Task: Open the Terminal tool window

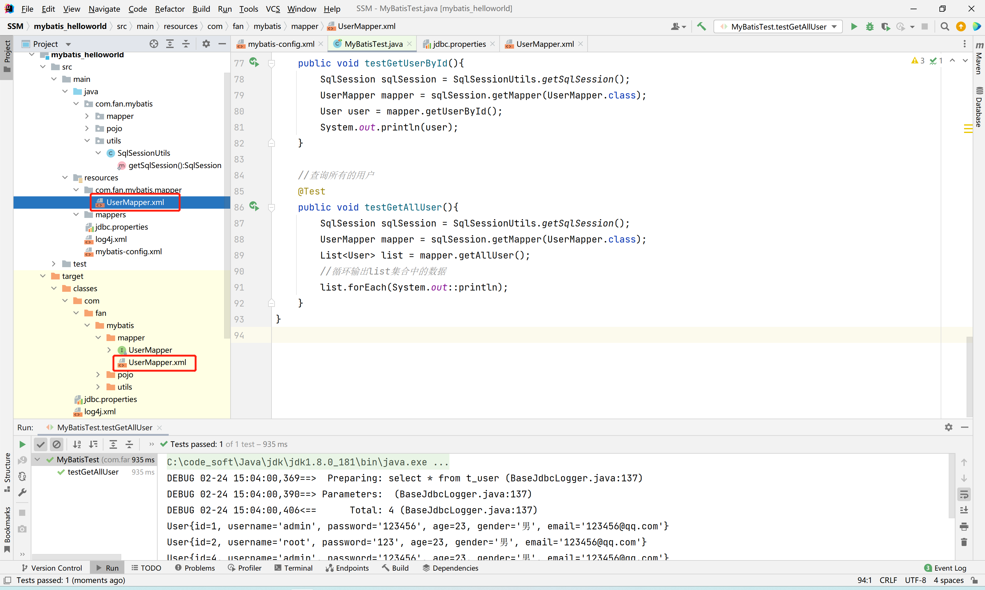Action: coord(294,568)
